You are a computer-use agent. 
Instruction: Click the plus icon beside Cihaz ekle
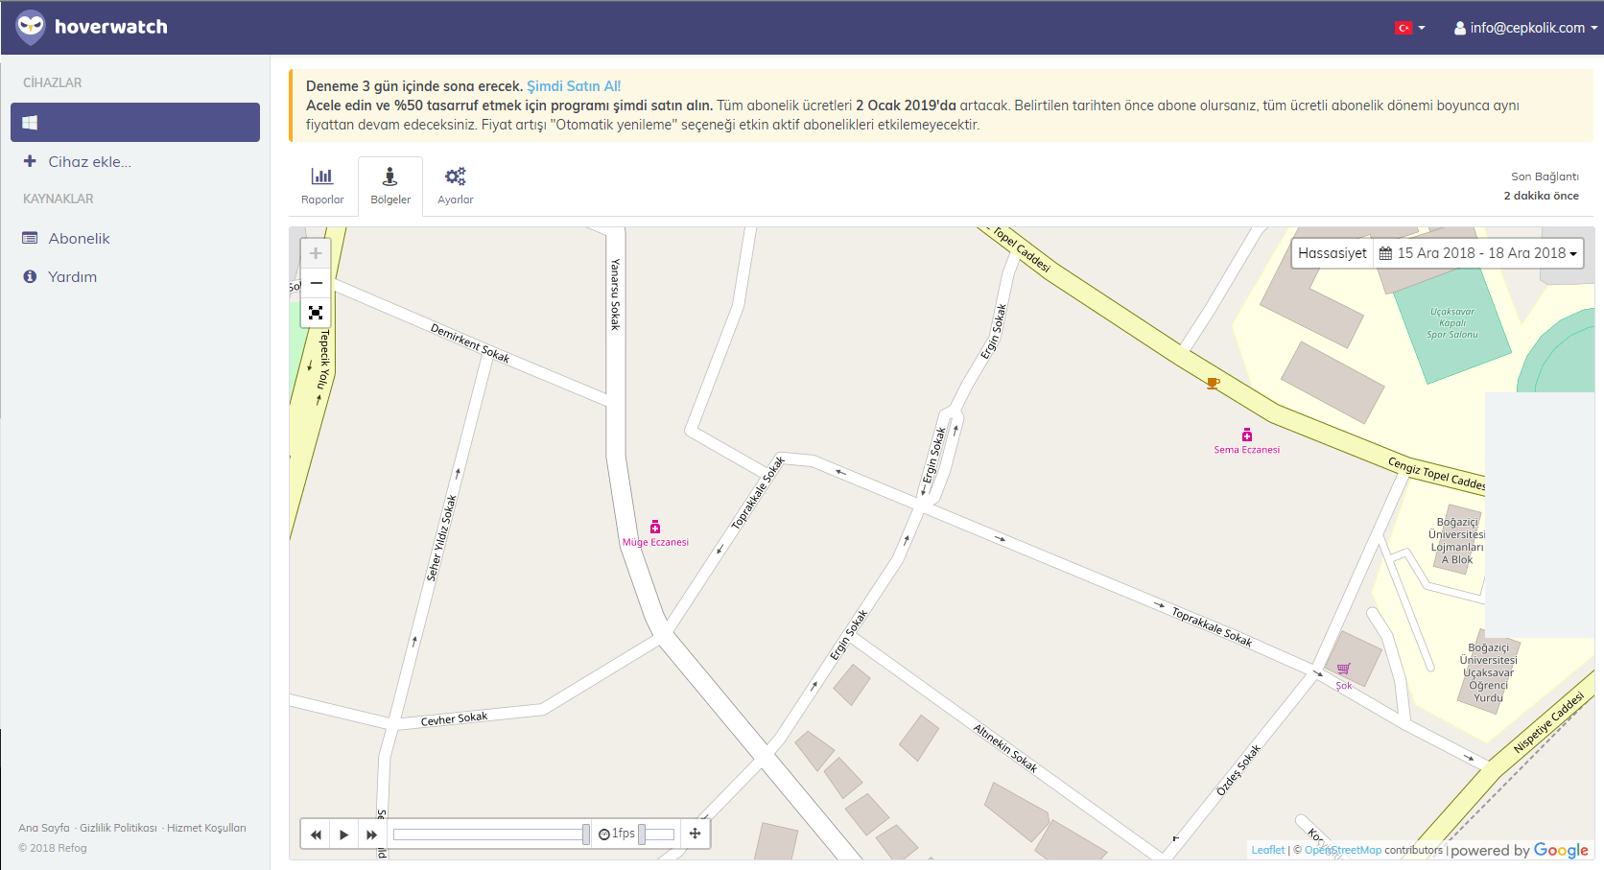tap(30, 161)
